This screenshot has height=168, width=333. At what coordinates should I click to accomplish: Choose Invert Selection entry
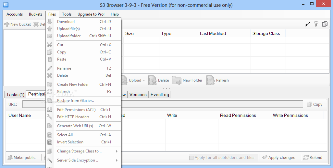[x=83, y=142]
